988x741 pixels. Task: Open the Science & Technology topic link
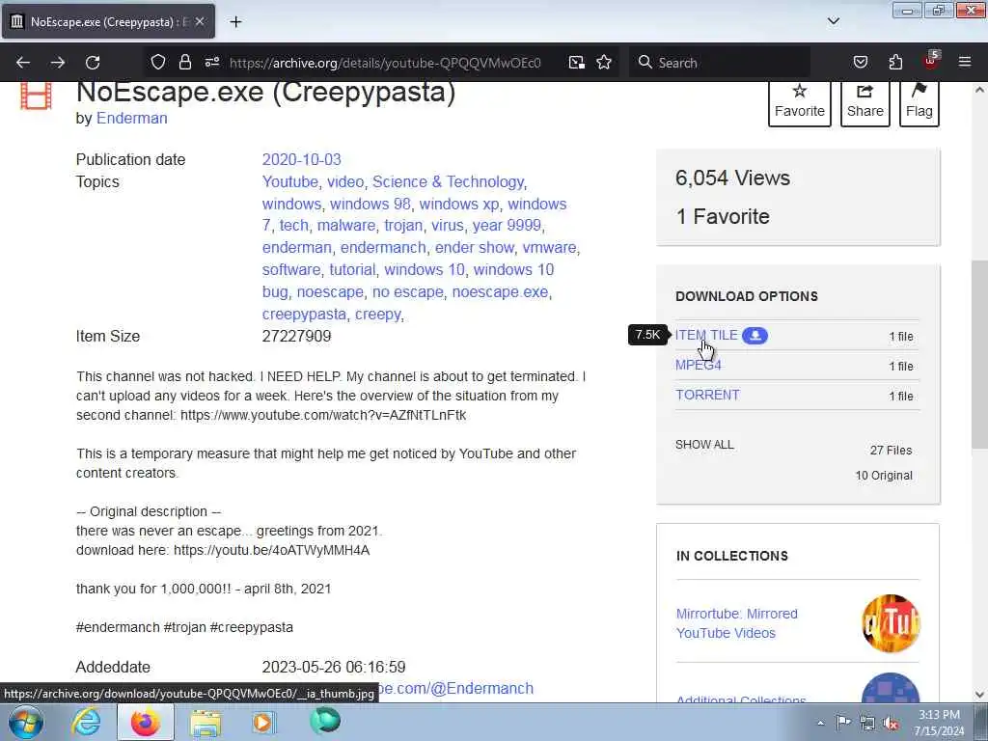448,182
